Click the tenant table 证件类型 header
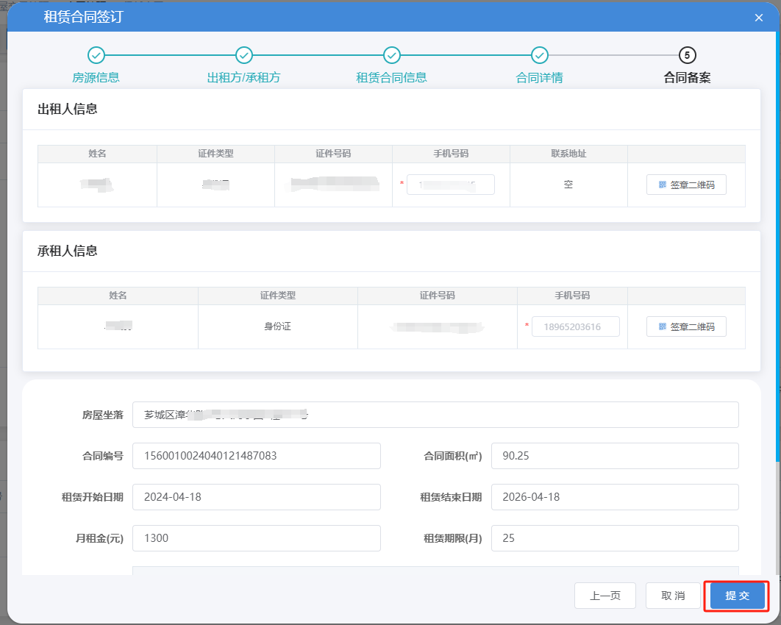This screenshot has height=625, width=781. [x=277, y=296]
